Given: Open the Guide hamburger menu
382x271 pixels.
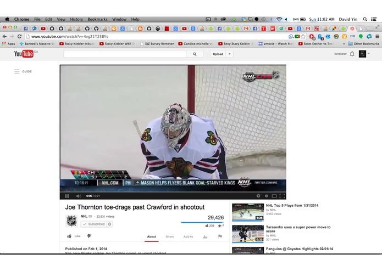Looking at the screenshot, I should [x=17, y=71].
